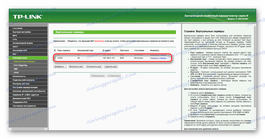265x139 pixels.
Task: Click the Следующая page button
Action: [114, 75]
